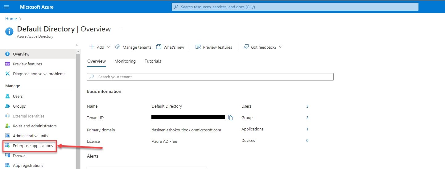Collapse the sidebar with double chevron
The width and height of the screenshot is (445, 169).
coord(77,45)
